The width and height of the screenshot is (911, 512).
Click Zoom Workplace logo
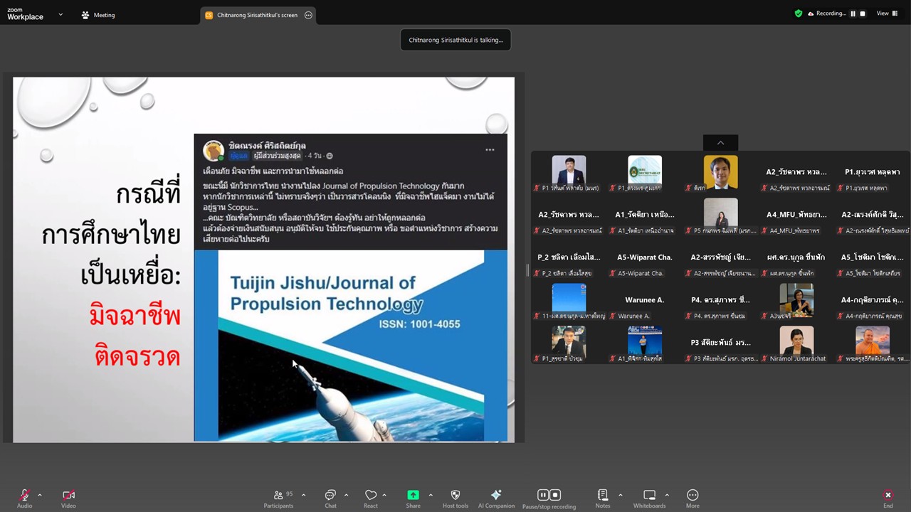[x=25, y=14]
